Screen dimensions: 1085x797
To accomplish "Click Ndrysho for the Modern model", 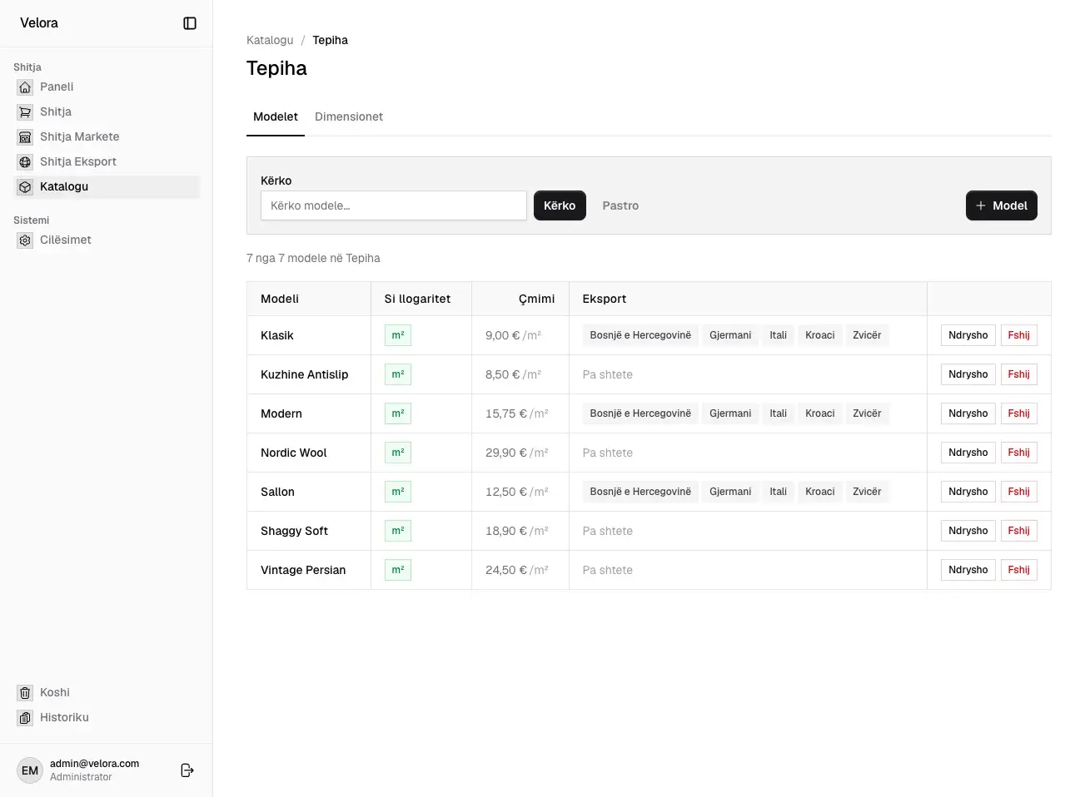I will [968, 413].
